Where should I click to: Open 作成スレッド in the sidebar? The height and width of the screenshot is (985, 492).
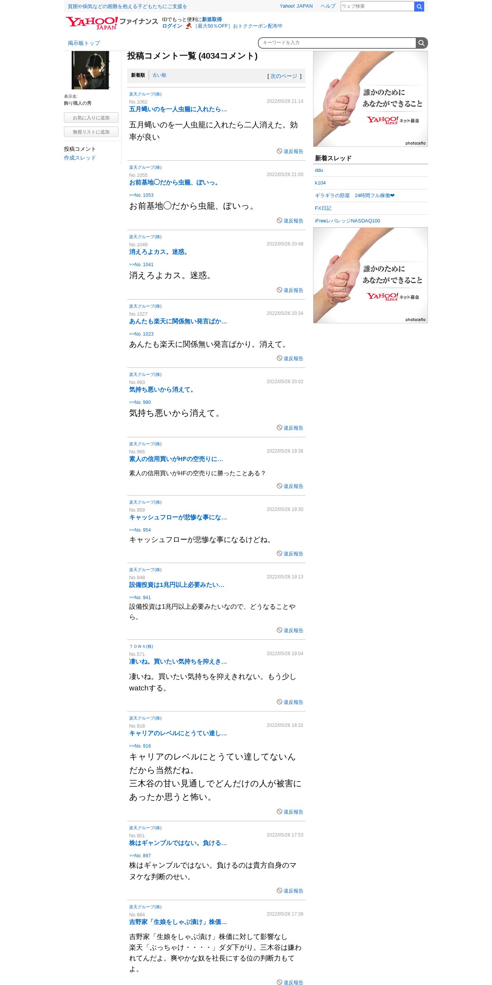point(80,158)
